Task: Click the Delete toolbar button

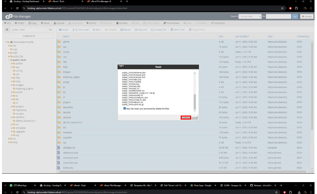Action: click(x=91, y=23)
